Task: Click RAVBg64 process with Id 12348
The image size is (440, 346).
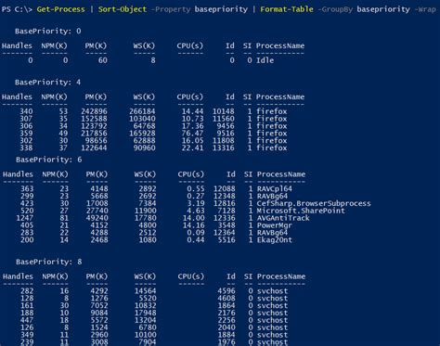Action: tap(272, 196)
